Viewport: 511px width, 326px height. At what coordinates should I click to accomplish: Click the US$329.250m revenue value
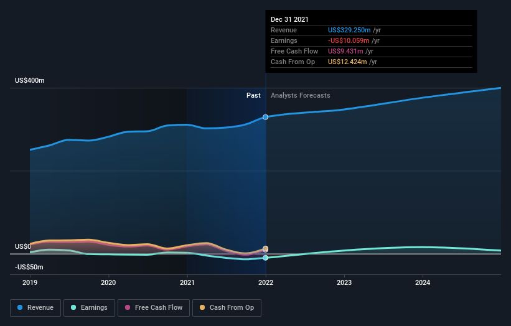click(x=349, y=30)
